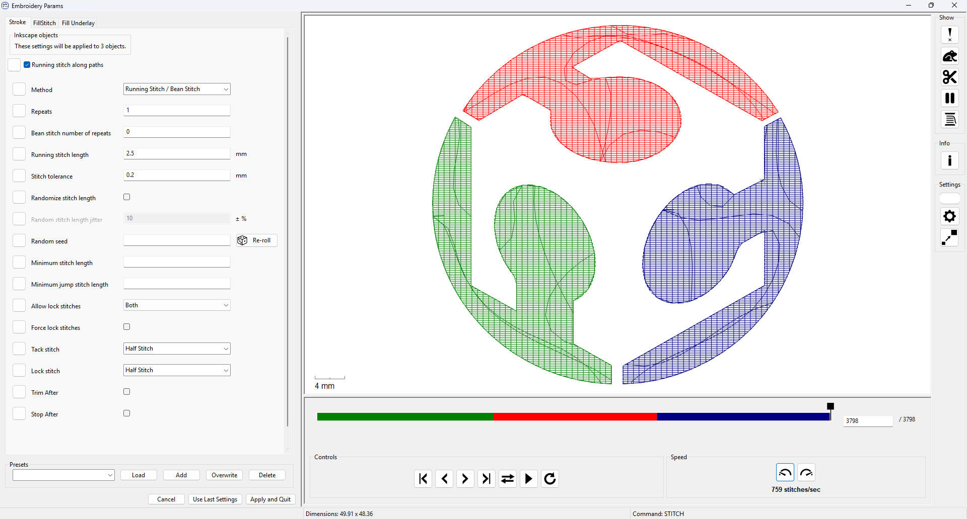The image size is (967, 519).
Task: Jump to the last stitch
Action: (x=487, y=478)
